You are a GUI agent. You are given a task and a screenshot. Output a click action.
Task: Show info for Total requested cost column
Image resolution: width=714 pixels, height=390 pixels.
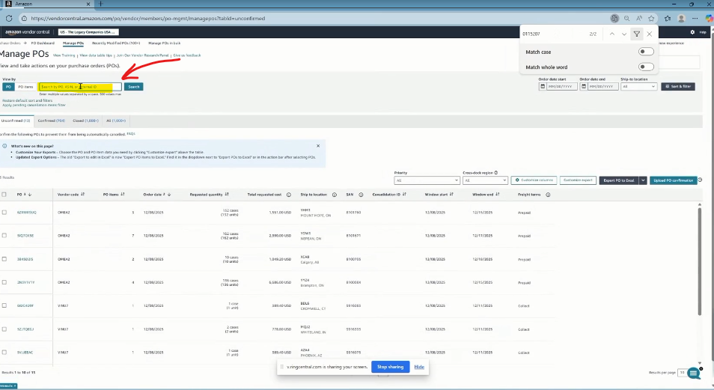tap(289, 195)
